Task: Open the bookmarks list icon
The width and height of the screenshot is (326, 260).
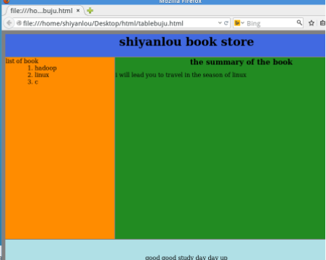Action: coord(322,23)
